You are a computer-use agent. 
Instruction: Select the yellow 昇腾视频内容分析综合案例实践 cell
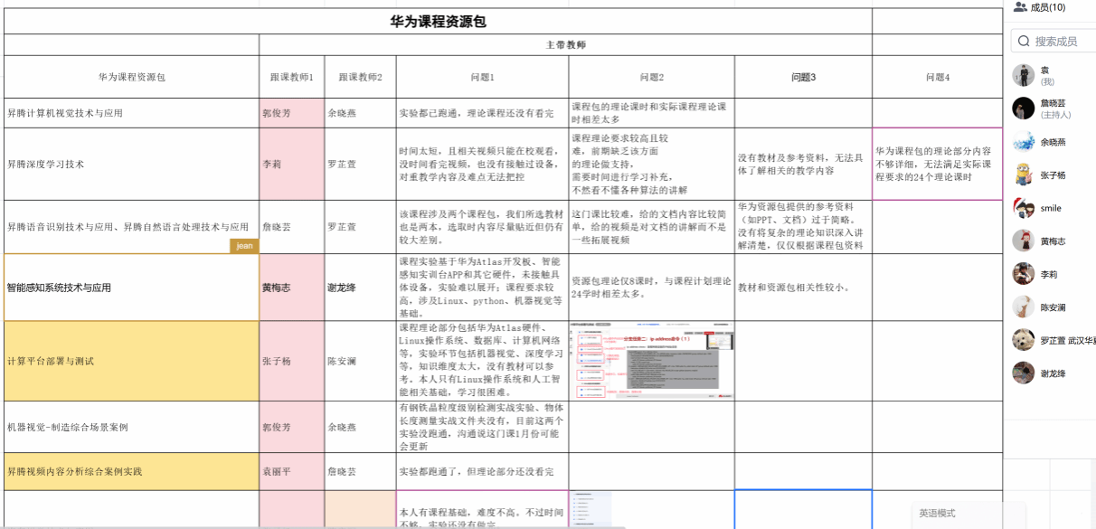click(x=131, y=471)
